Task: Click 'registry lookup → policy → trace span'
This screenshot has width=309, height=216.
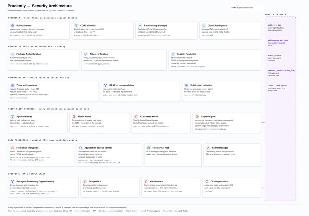Action: pyautogui.click(x=30, y=126)
